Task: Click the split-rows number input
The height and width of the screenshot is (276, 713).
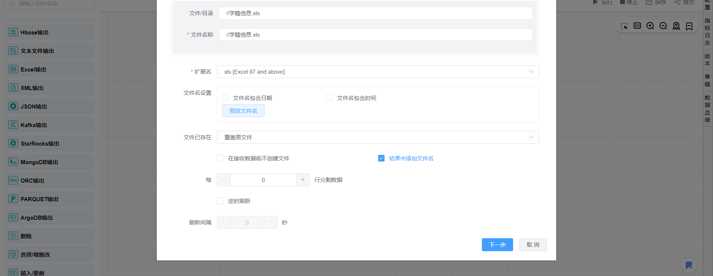Action: pos(263,180)
